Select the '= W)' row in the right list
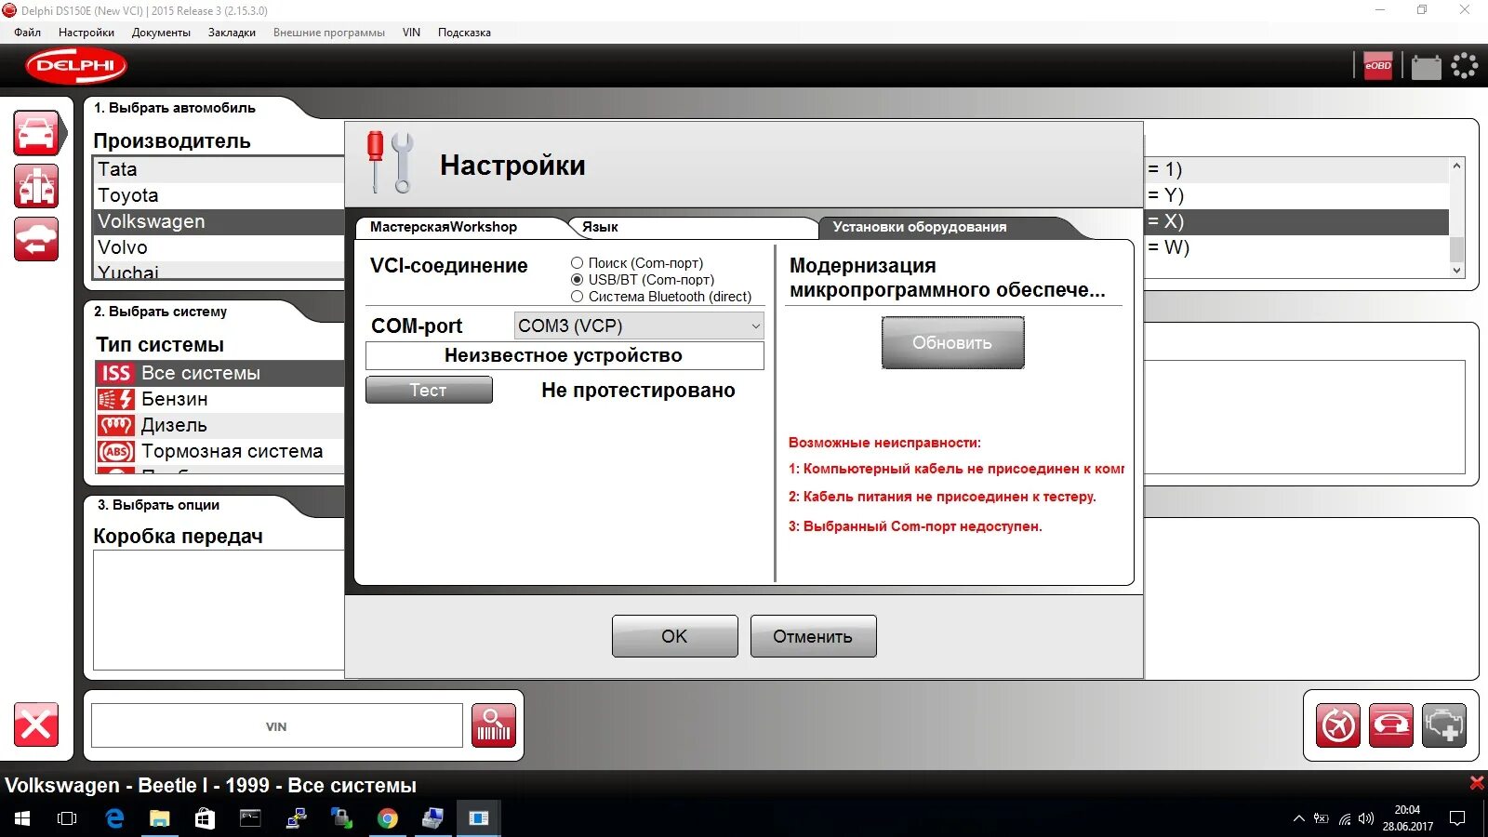Viewport: 1488px width, 837px height. 1296,247
